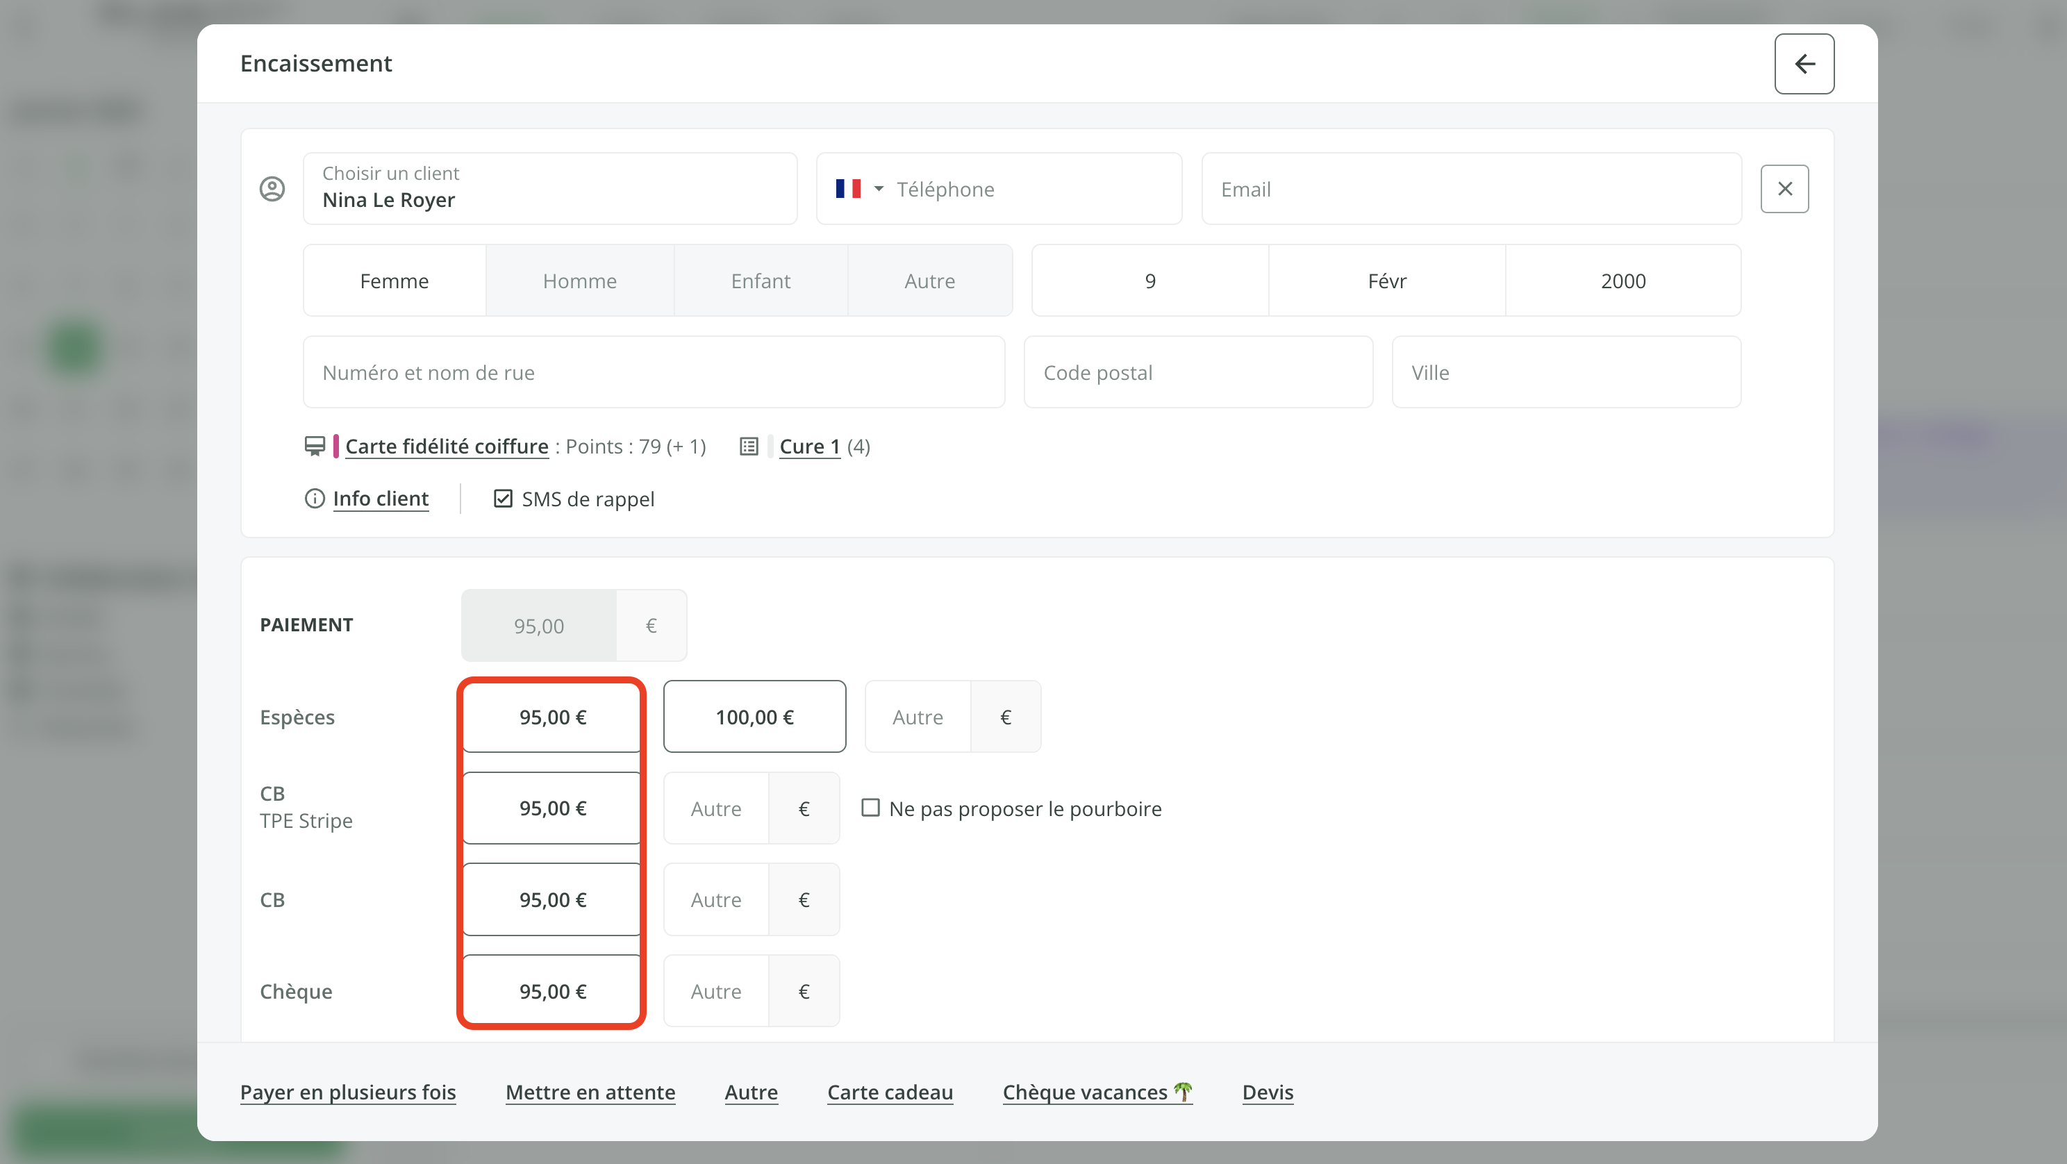Open the birth year 2000 selector
The width and height of the screenshot is (2067, 1164).
click(x=1622, y=281)
